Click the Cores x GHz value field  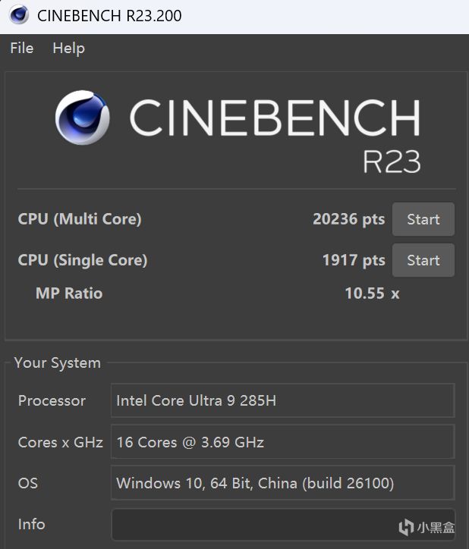(x=282, y=442)
